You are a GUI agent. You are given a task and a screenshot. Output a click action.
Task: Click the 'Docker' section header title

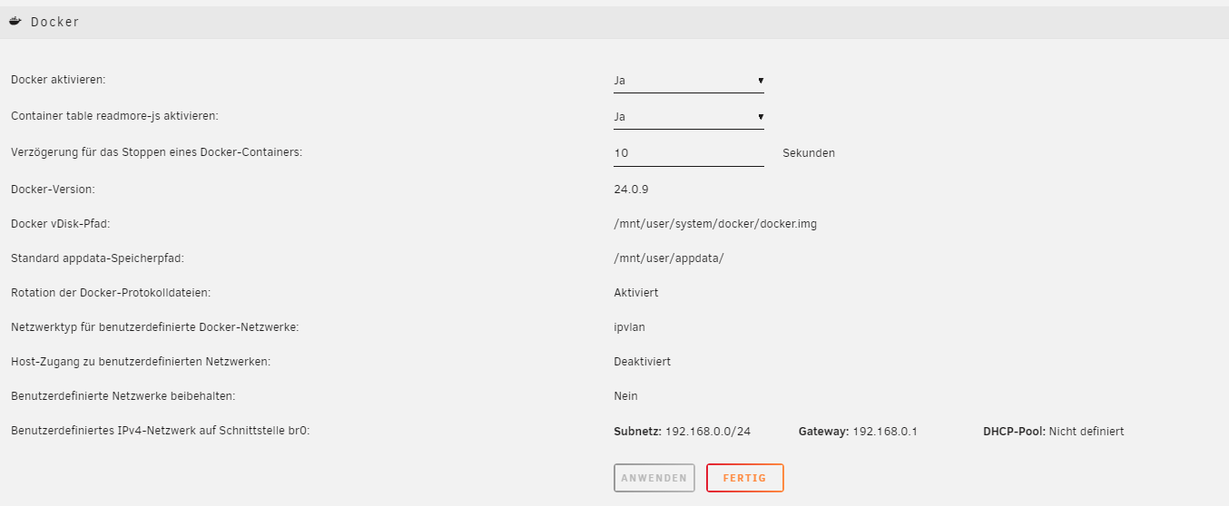pos(55,22)
